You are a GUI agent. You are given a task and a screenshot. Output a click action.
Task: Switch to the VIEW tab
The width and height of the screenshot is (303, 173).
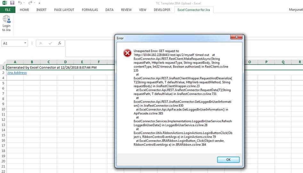pos(143,10)
